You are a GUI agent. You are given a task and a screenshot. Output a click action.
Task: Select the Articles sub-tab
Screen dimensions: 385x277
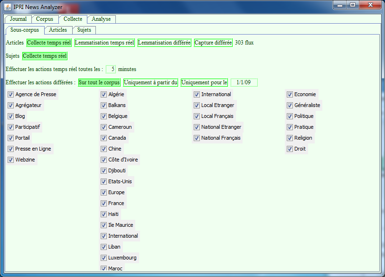tap(58, 30)
